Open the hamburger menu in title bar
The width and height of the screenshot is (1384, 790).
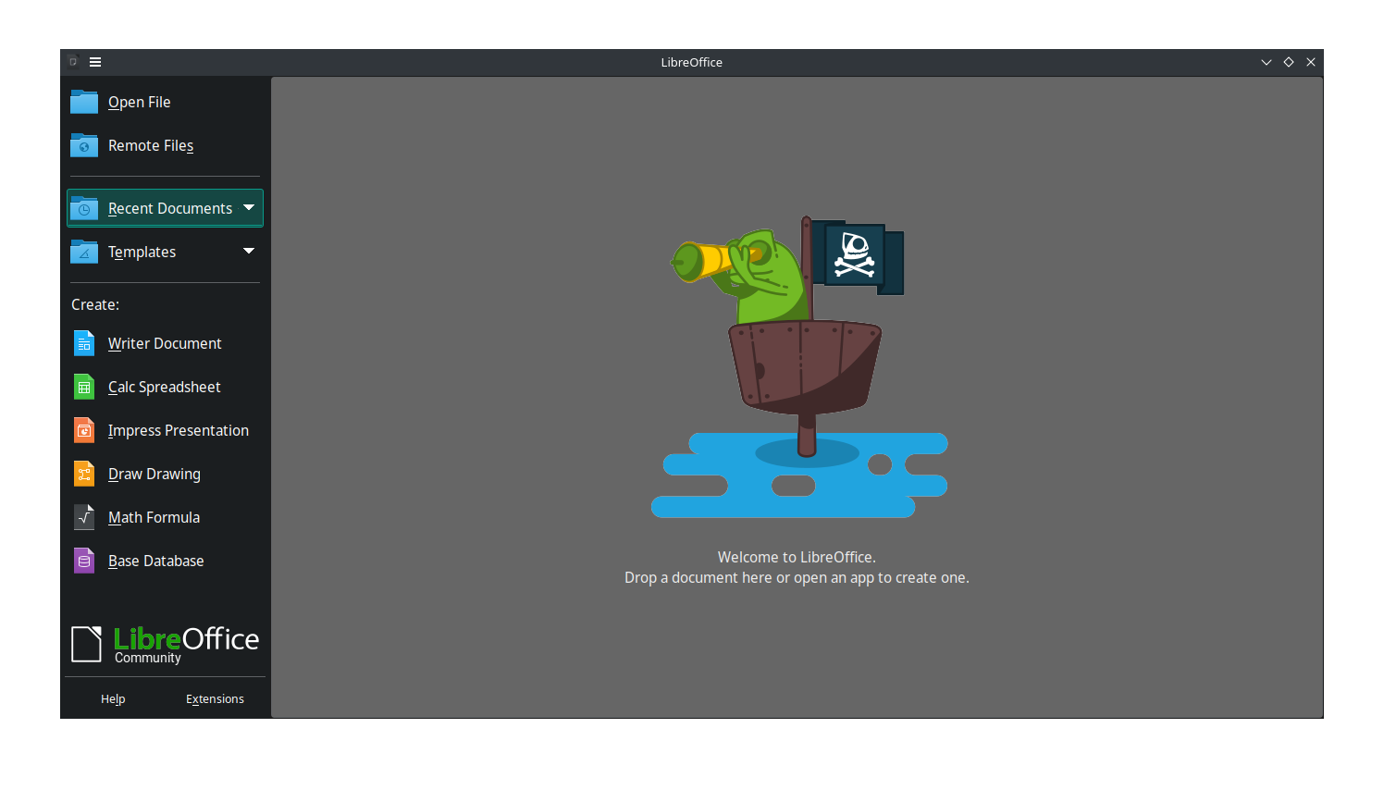click(x=95, y=62)
